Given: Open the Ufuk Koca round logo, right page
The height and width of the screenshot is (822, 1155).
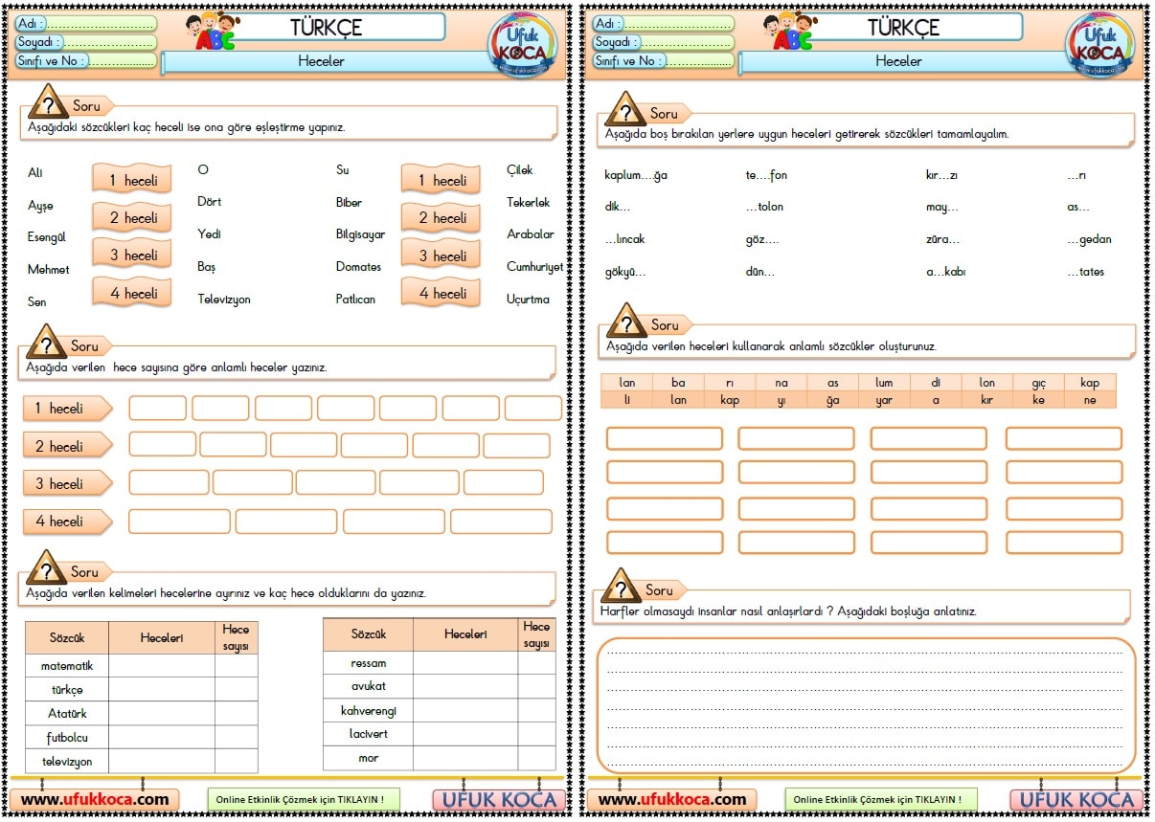Looking at the screenshot, I should point(1099,43).
